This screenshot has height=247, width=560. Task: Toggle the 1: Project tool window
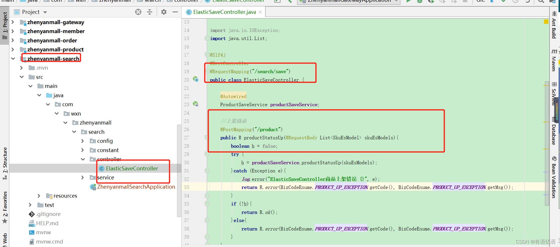[5, 26]
